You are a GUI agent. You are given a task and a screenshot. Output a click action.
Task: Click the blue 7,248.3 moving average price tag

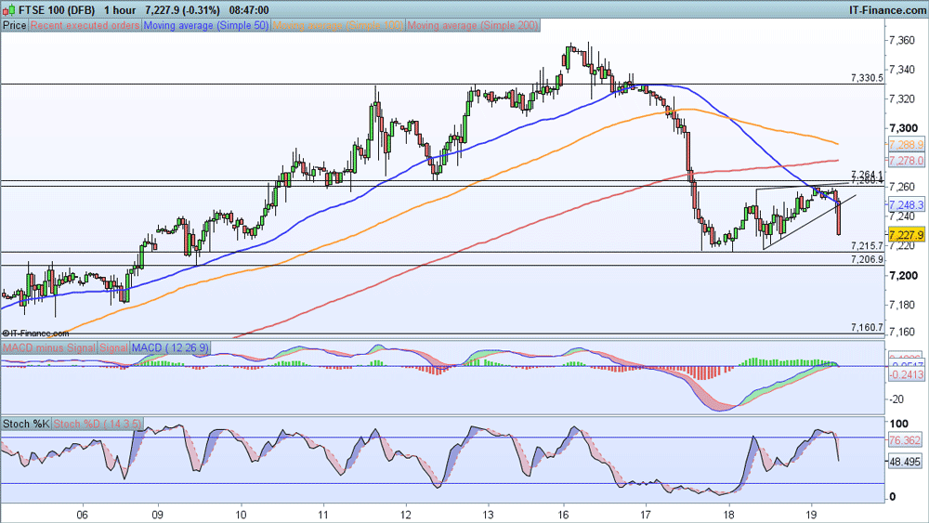point(906,205)
